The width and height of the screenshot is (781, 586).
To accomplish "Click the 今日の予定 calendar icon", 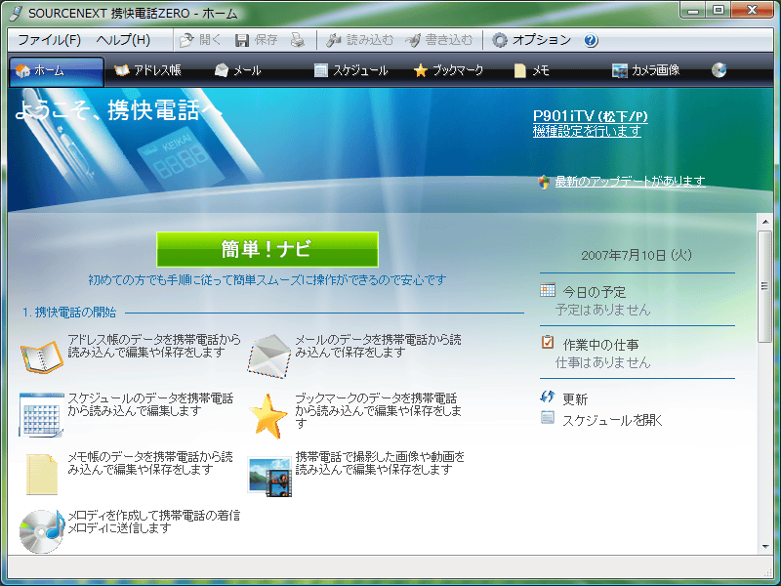I will (548, 290).
